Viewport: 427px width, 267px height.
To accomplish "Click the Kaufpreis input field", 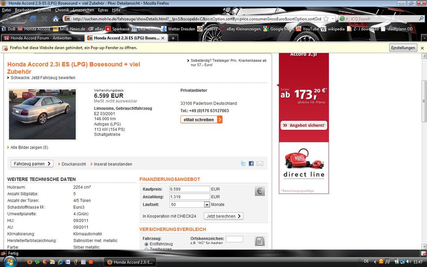I will pyautogui.click(x=189, y=189).
